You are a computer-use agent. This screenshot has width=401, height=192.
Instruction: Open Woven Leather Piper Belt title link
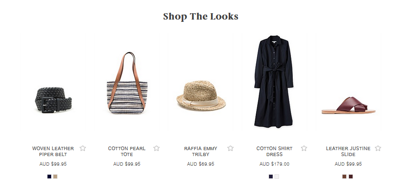point(53,151)
